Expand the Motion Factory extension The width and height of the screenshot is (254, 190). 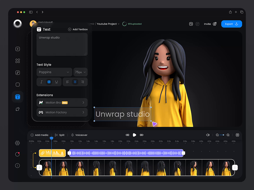coord(62,112)
